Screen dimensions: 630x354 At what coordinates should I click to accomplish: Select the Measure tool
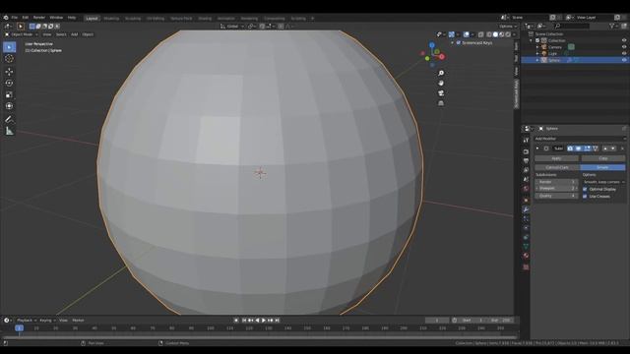(9, 131)
